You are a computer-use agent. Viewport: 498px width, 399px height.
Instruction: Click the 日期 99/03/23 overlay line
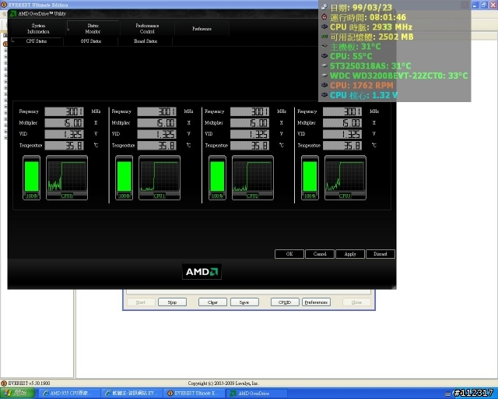(x=361, y=8)
